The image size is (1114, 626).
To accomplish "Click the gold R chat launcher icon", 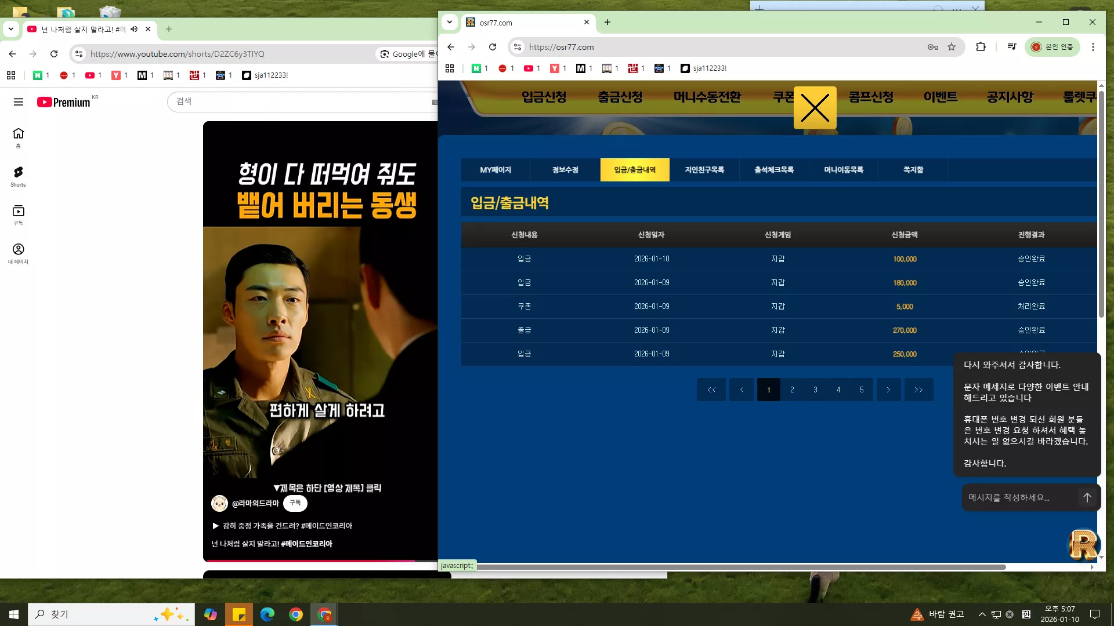I will [x=1084, y=545].
